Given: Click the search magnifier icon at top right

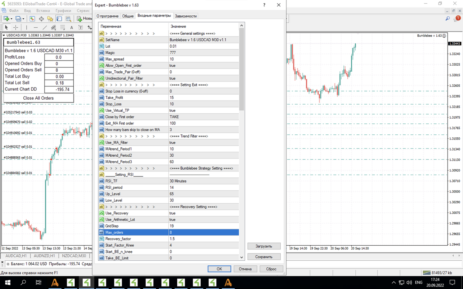Looking at the screenshot, I should pyautogui.click(x=448, y=18).
